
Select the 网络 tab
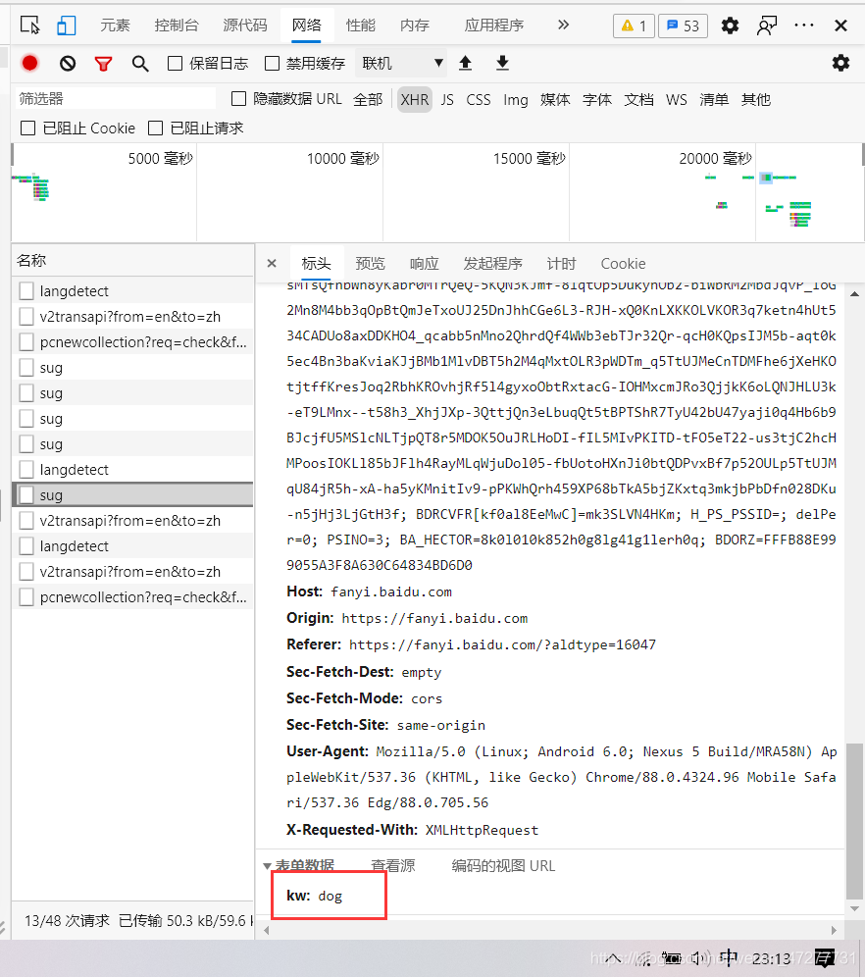click(x=306, y=25)
